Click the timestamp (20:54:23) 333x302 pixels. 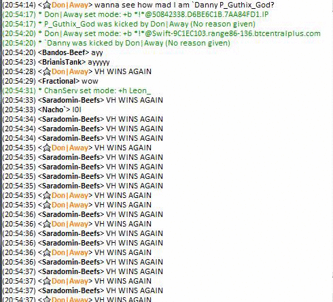point(19,62)
